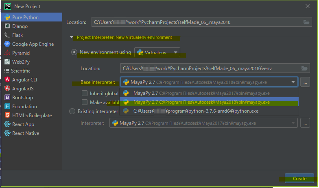Select the HTML5 Boilerplate icon
Viewport: 319px width, 188px height.
[x=7, y=115]
